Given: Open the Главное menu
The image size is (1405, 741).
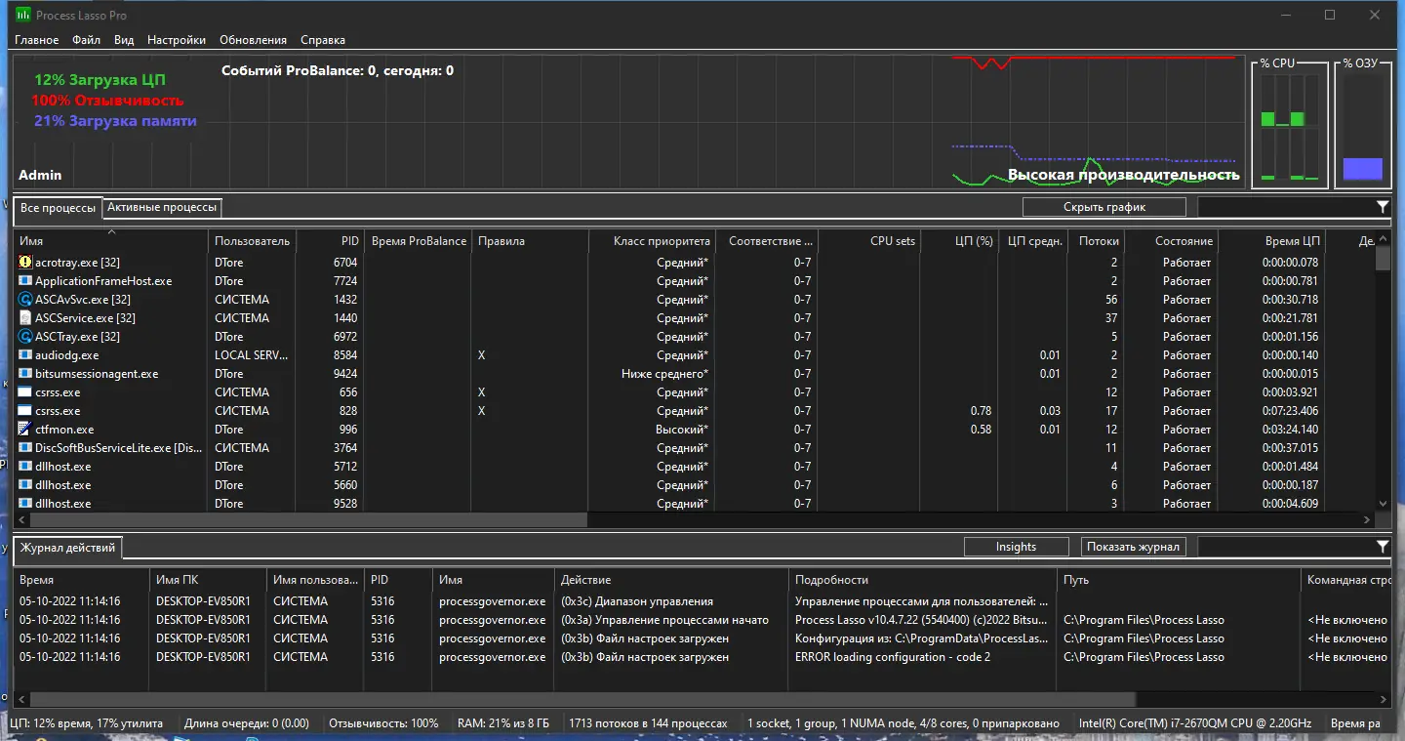Looking at the screenshot, I should pos(36,40).
